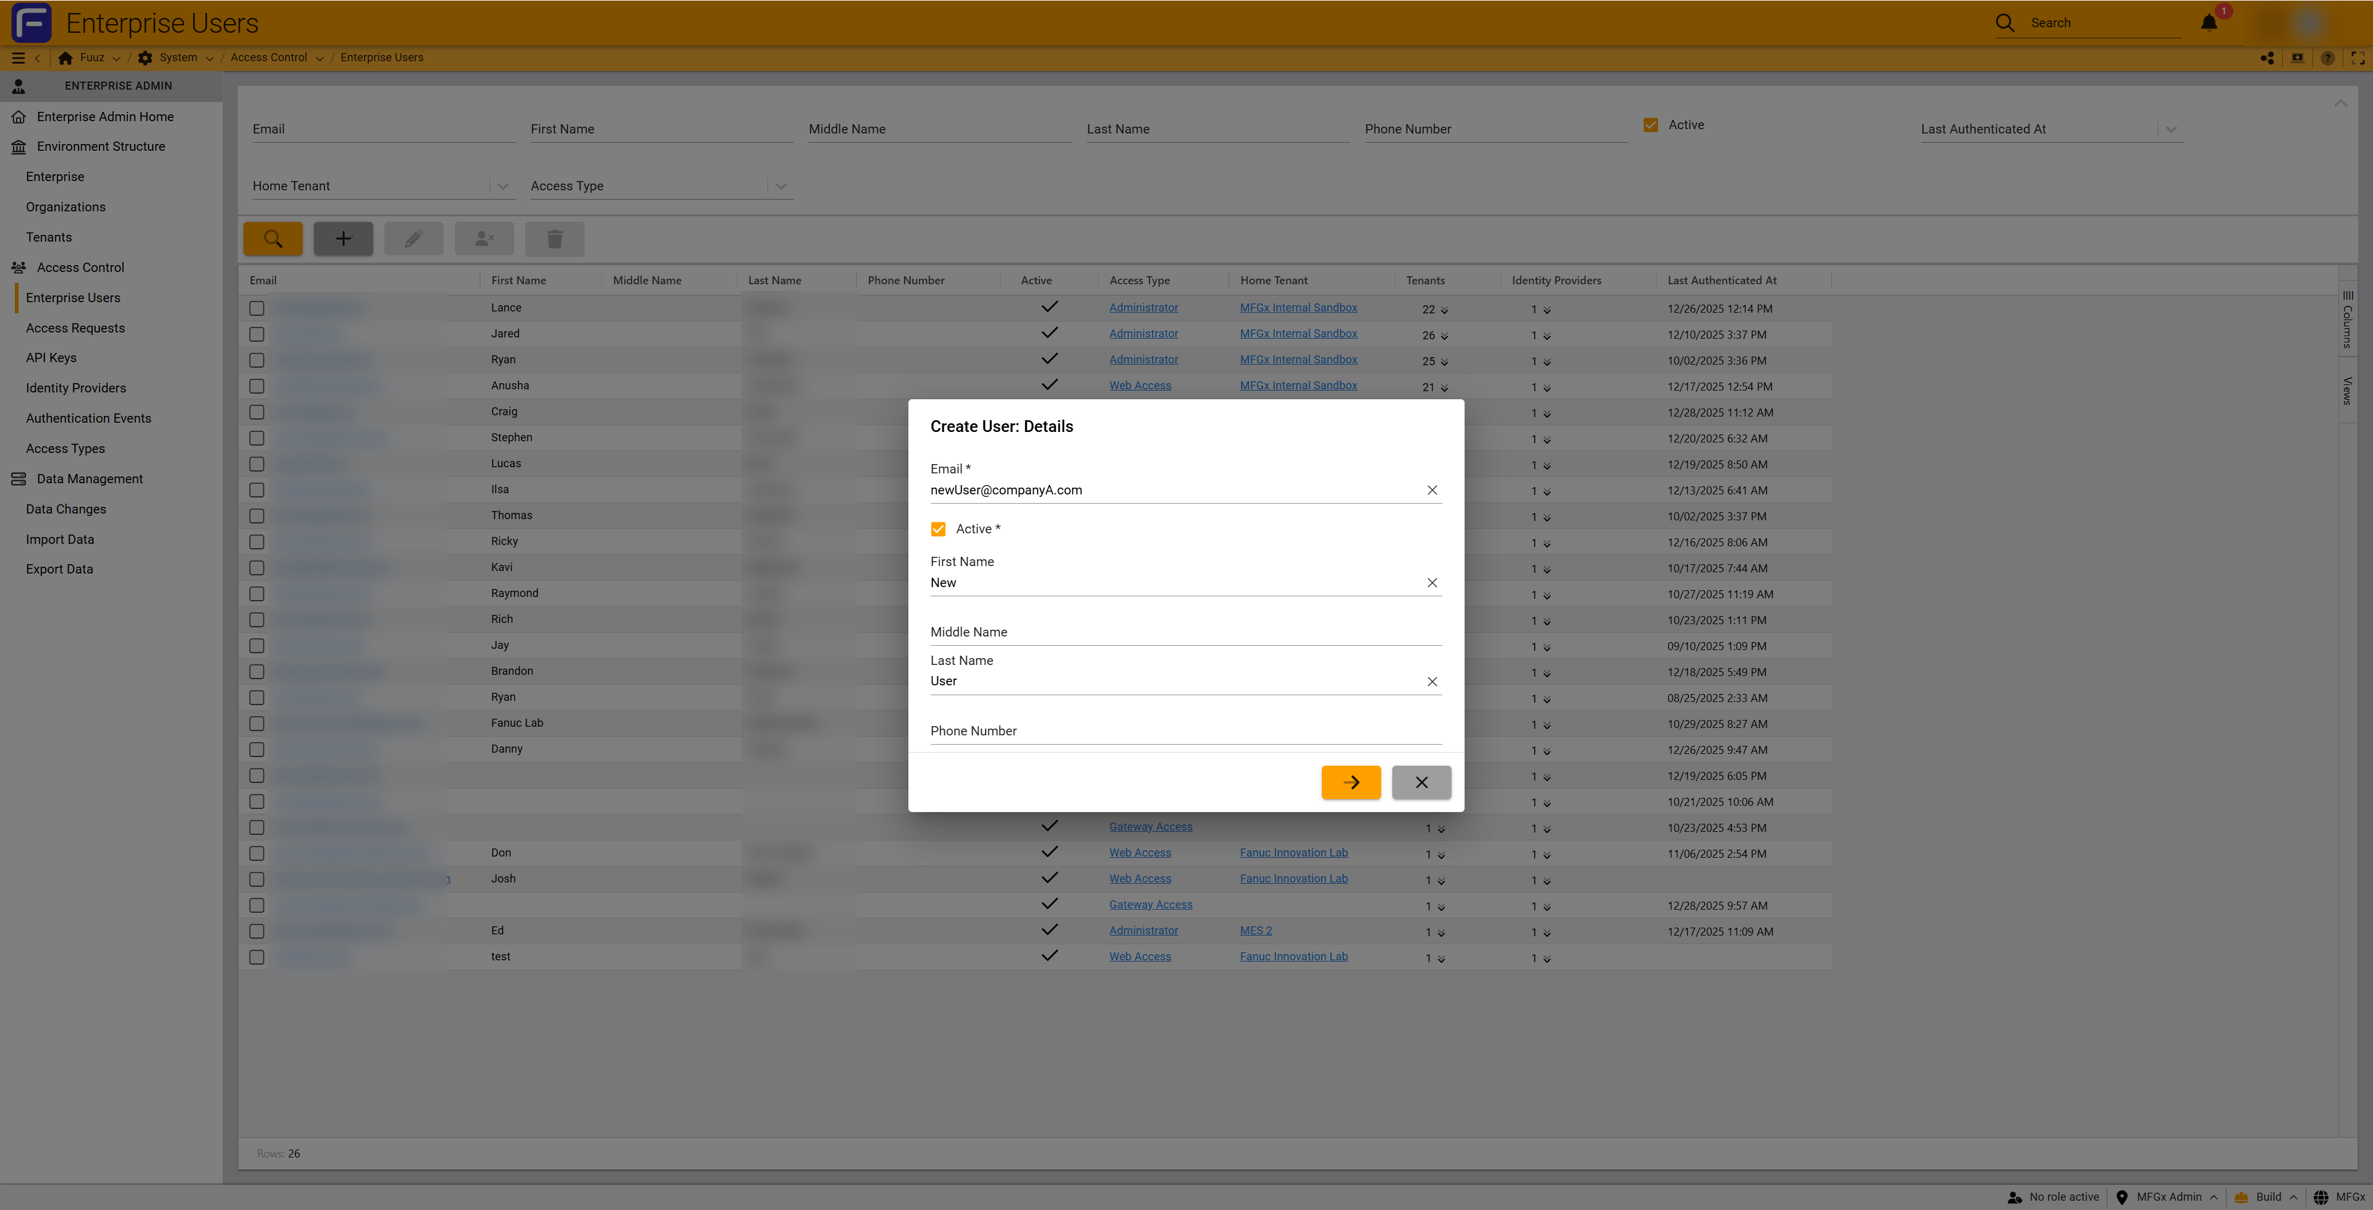Click the System gear icon in breadcrumb
2373x1210 pixels.
[x=145, y=57]
